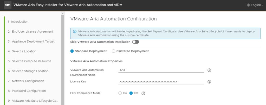The width and height of the screenshot is (266, 105).
Task: Select Clustered Deployment radio button
Action: click(x=113, y=51)
